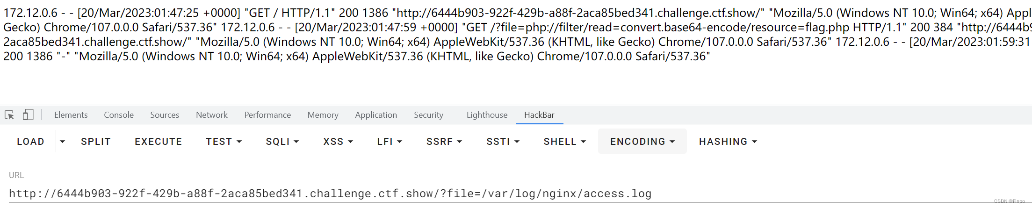Switch to the Network tab

pos(212,115)
